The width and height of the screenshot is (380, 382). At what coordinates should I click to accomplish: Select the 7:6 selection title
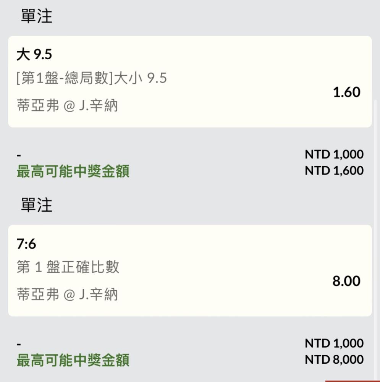[26, 244]
